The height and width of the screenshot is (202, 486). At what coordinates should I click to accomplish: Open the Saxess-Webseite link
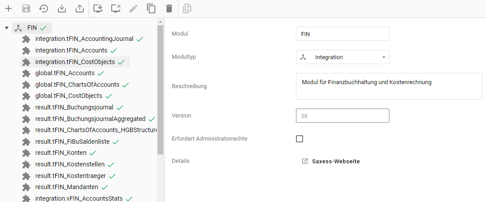(336, 161)
